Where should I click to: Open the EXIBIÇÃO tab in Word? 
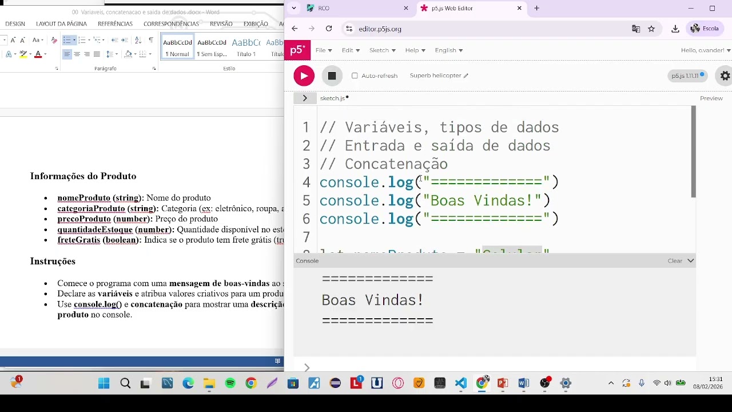pos(256,24)
